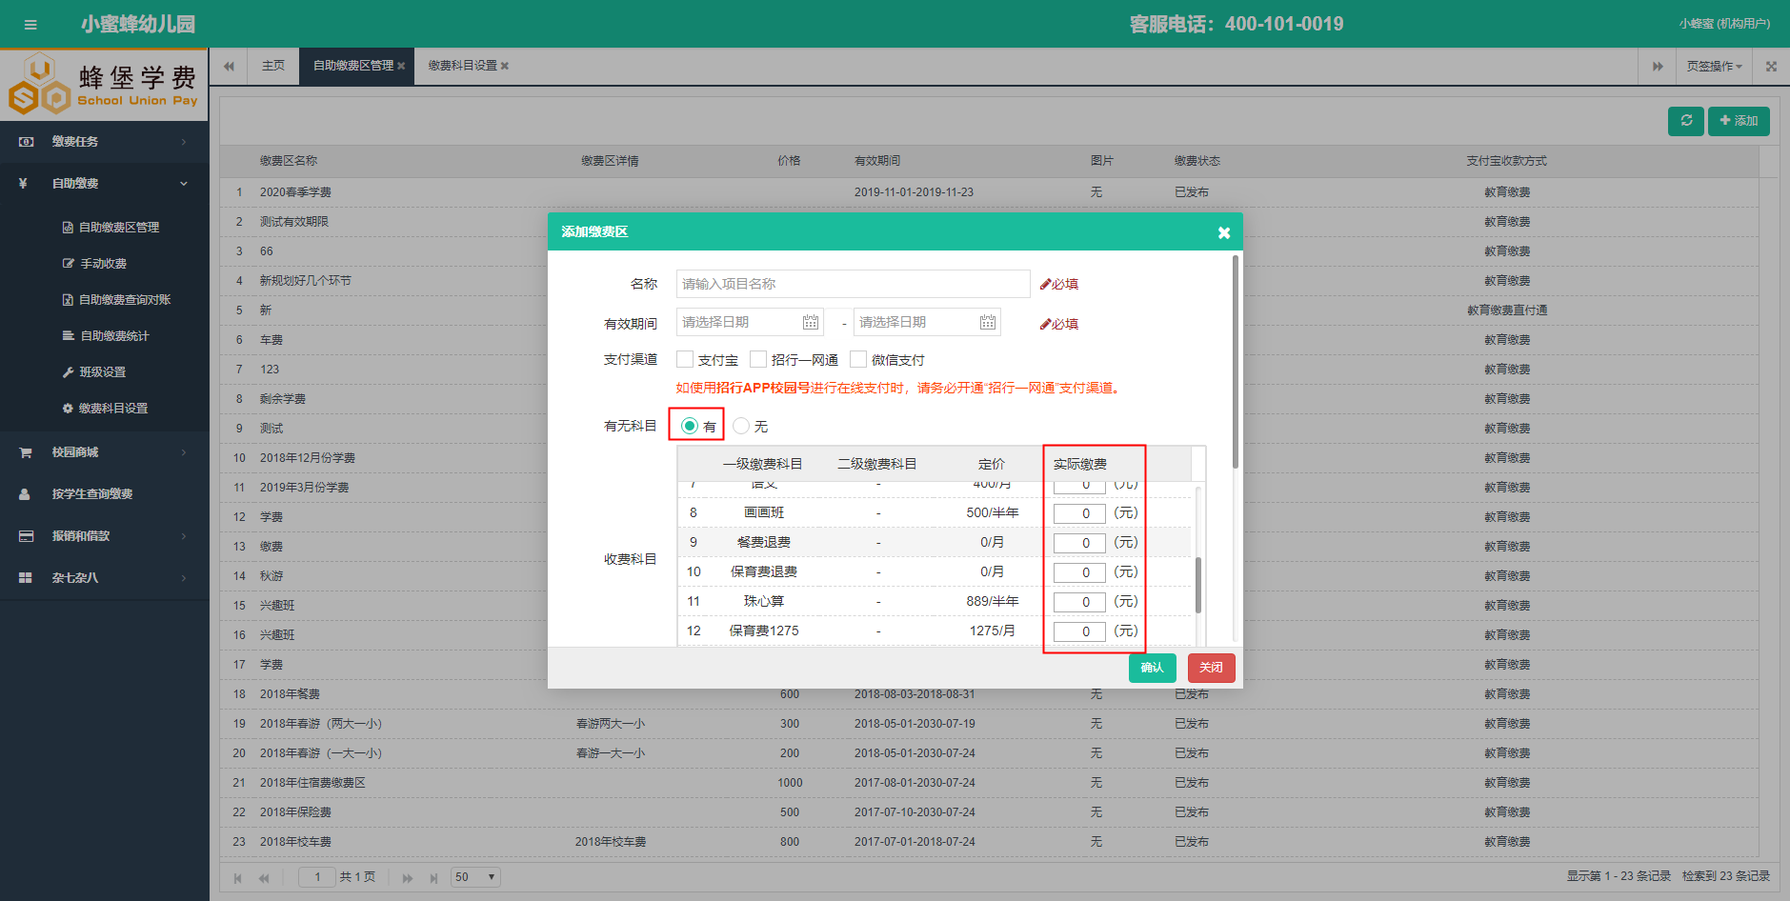Switch to the 主页 tab
The height and width of the screenshot is (901, 1790).
[x=273, y=67]
